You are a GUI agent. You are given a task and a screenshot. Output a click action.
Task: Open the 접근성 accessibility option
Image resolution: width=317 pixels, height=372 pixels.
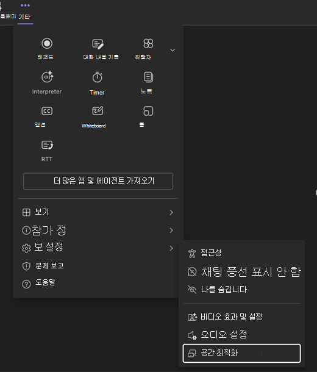tap(241, 253)
